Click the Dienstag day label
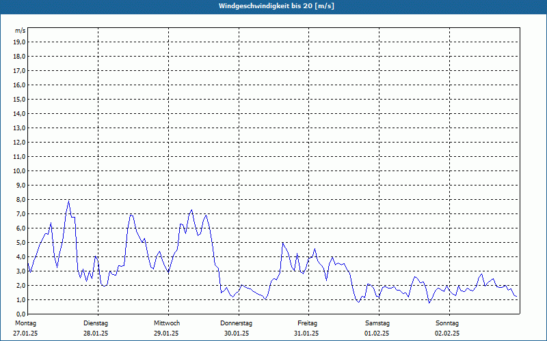This screenshot has height=341, width=547. (96, 323)
